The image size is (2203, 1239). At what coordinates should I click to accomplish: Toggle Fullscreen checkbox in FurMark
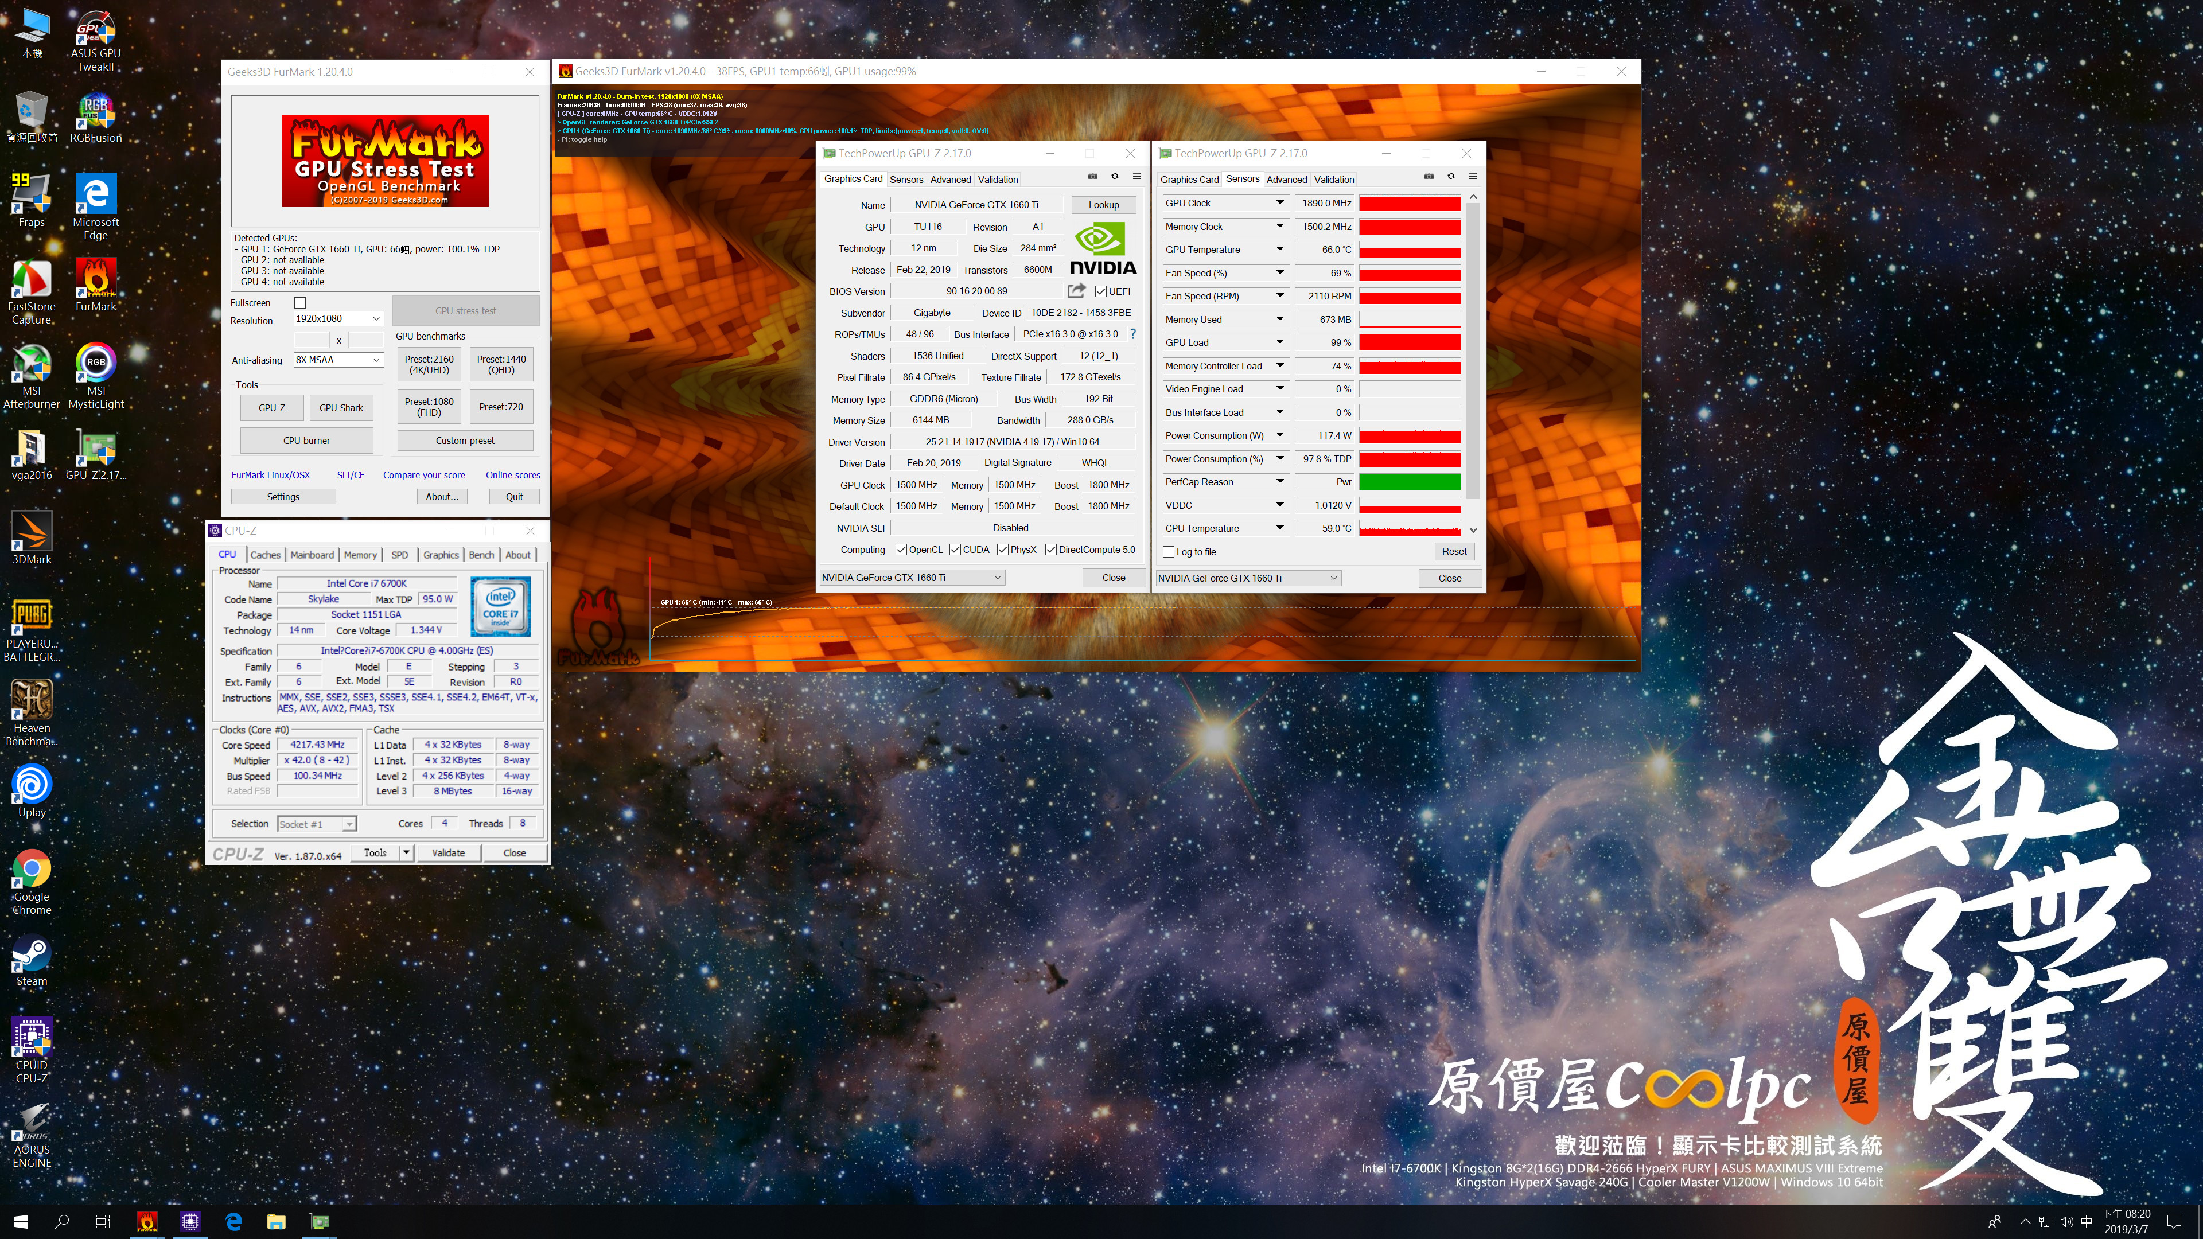pyautogui.click(x=300, y=303)
